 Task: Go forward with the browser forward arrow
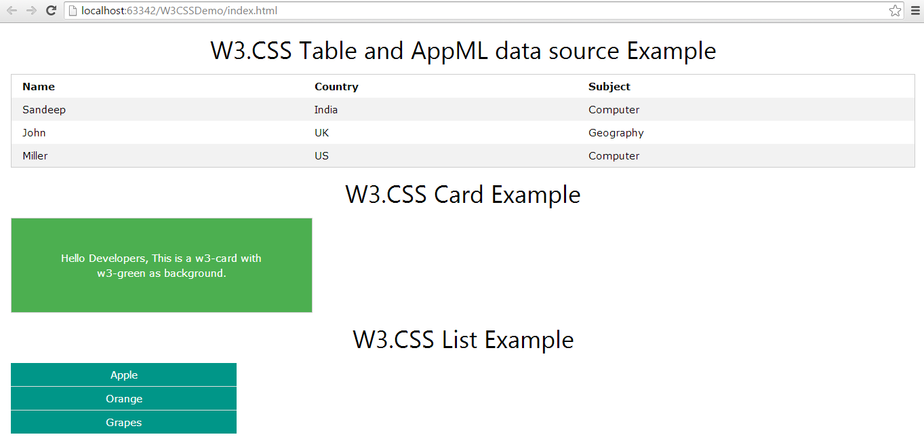tap(31, 10)
